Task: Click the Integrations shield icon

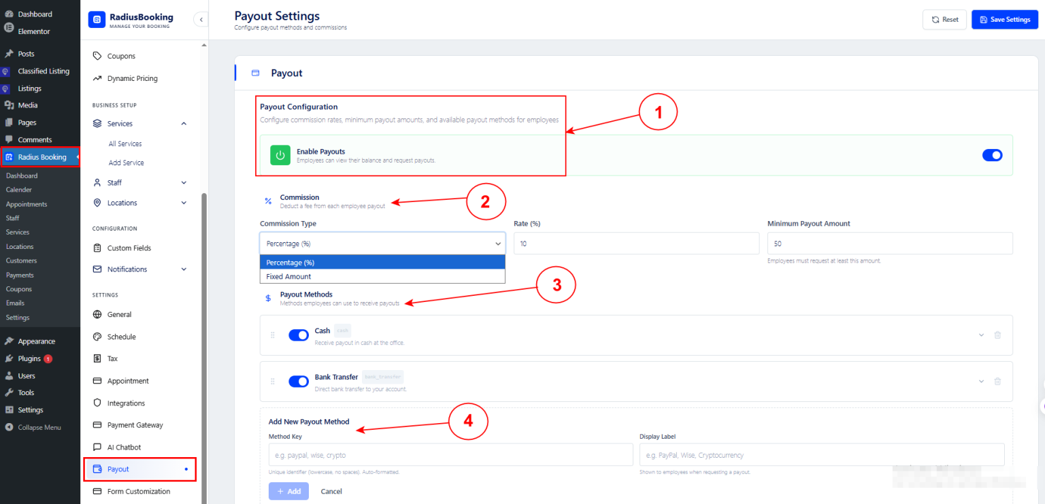Action: (97, 403)
